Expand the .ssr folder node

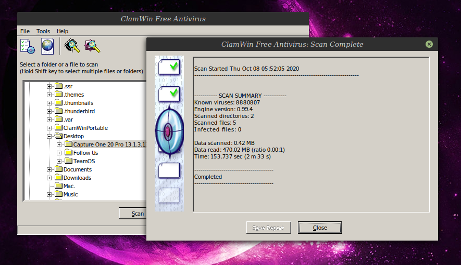point(49,86)
